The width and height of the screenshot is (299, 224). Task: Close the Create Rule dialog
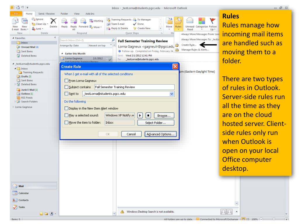pos(175,66)
